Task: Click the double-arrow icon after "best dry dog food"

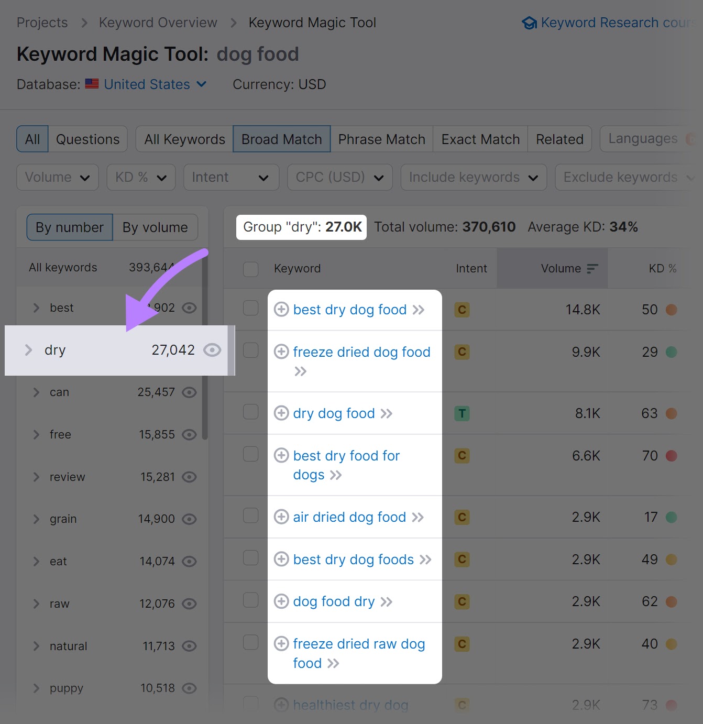Action: pyautogui.click(x=419, y=310)
